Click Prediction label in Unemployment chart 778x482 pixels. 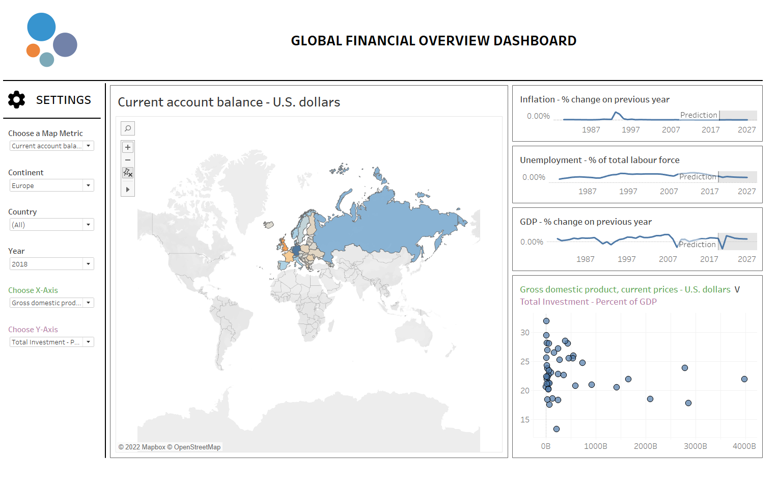coord(698,177)
